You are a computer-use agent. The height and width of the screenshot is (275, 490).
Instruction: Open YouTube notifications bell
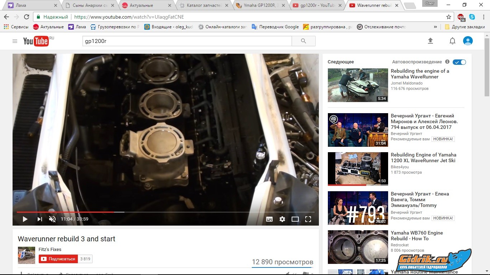point(452,41)
